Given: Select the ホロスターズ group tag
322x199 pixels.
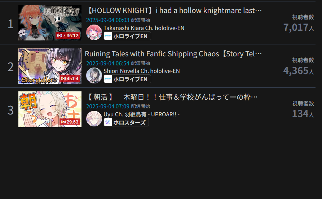Looking at the screenshot, I should tap(126, 122).
